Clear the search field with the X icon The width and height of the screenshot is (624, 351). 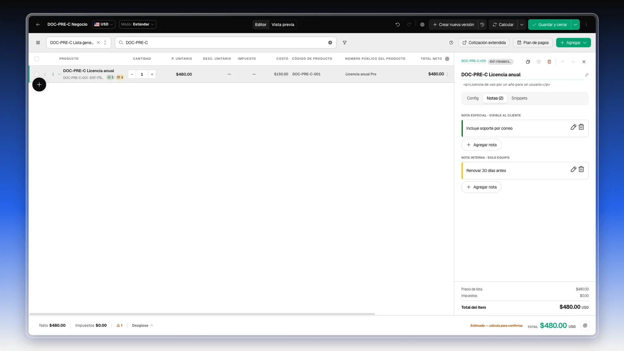pyautogui.click(x=330, y=43)
